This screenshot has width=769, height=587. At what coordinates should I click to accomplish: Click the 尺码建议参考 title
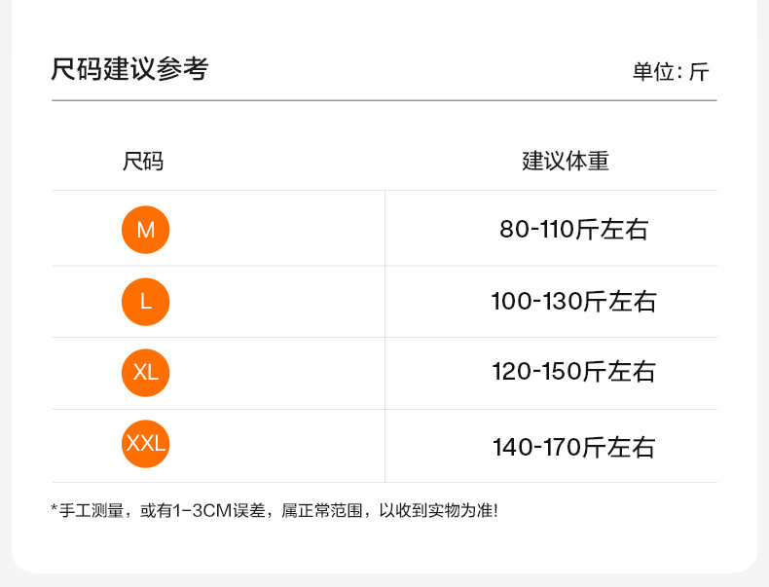[129, 70]
